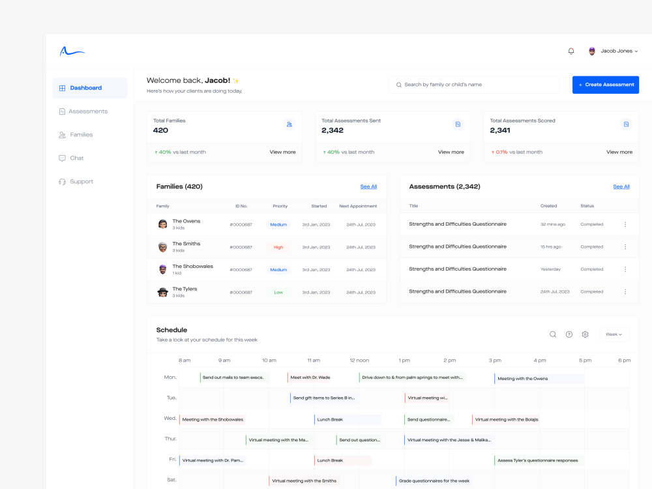Open Wednesday Send questionnaire event
This screenshot has height=489, width=652.
[429, 419]
